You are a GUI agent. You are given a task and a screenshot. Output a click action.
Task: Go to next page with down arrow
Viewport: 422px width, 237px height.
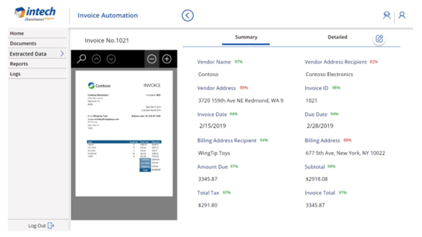click(111, 59)
